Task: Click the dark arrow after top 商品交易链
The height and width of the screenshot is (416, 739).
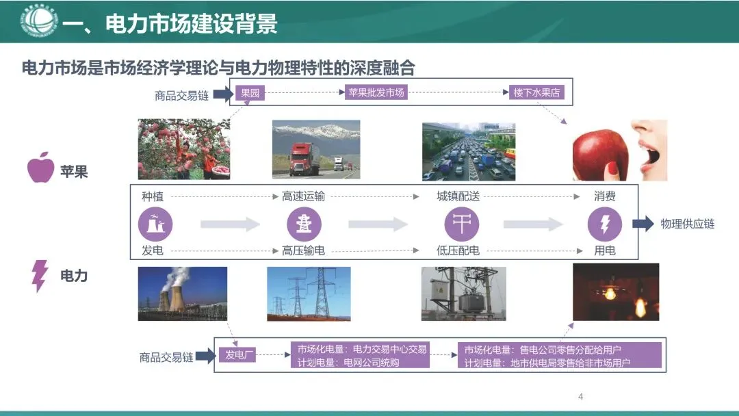Action: 223,94
